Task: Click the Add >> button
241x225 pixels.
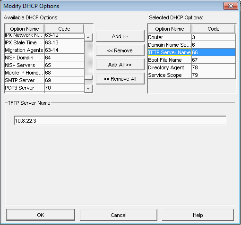Action: pos(120,36)
